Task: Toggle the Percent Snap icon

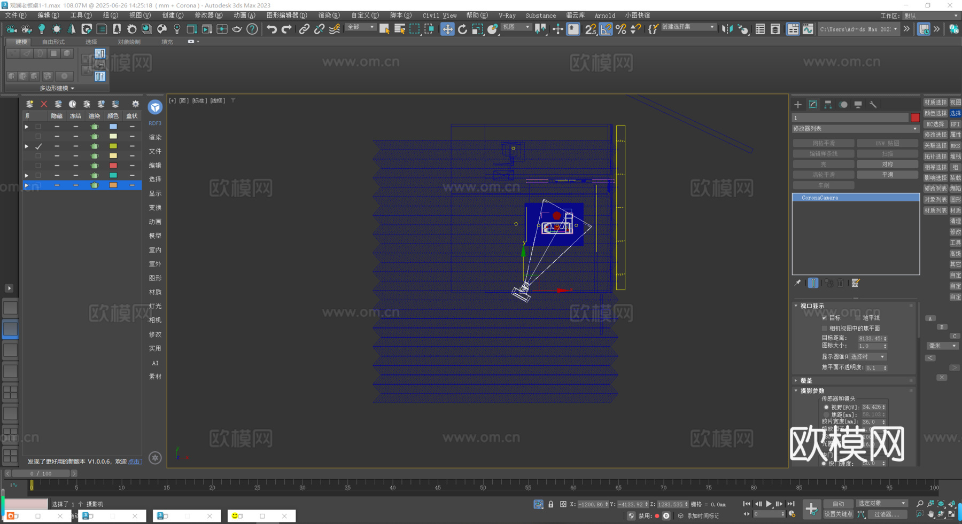Action: pos(621,29)
